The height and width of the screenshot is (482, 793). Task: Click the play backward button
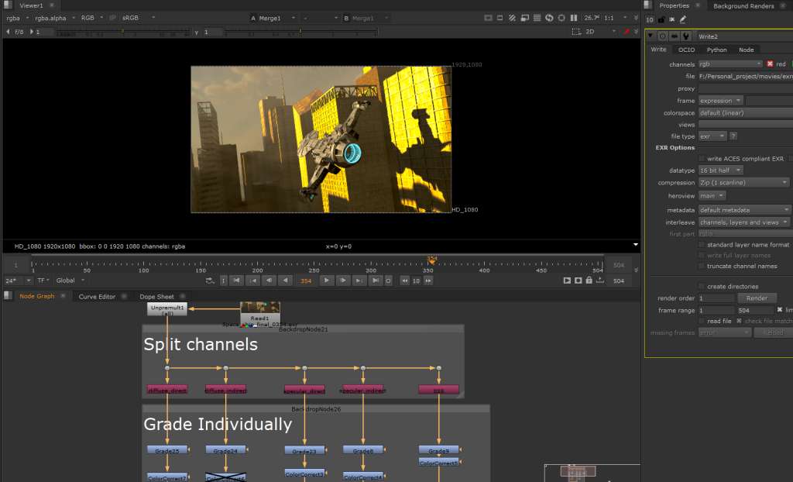pyautogui.click(x=285, y=281)
